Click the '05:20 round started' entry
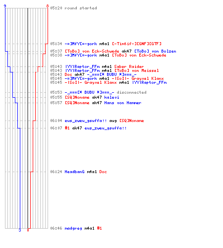 [x=73, y=8]
